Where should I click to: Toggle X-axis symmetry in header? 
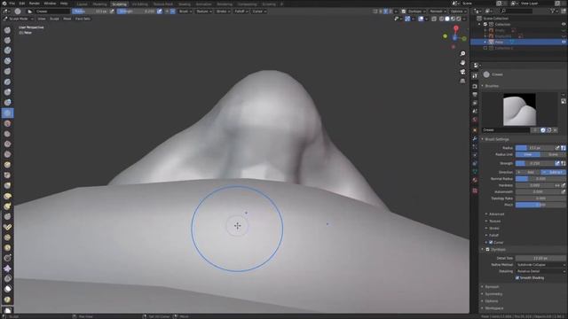tap(381, 12)
